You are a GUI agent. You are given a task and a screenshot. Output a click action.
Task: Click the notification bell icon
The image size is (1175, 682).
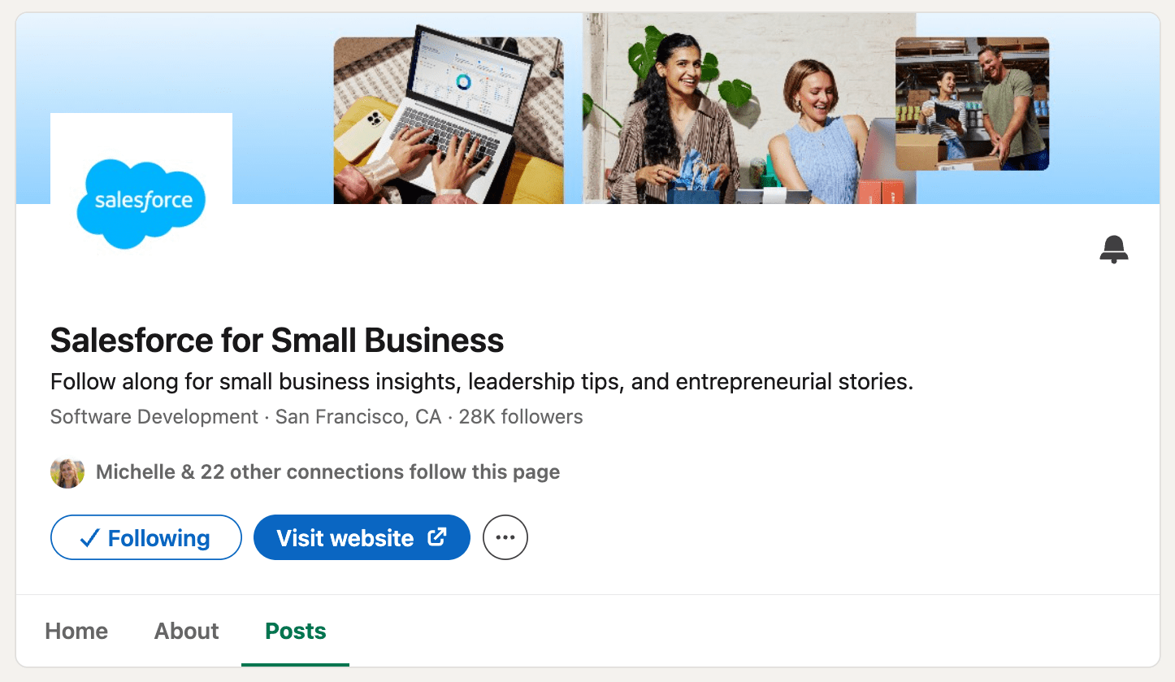[1114, 250]
